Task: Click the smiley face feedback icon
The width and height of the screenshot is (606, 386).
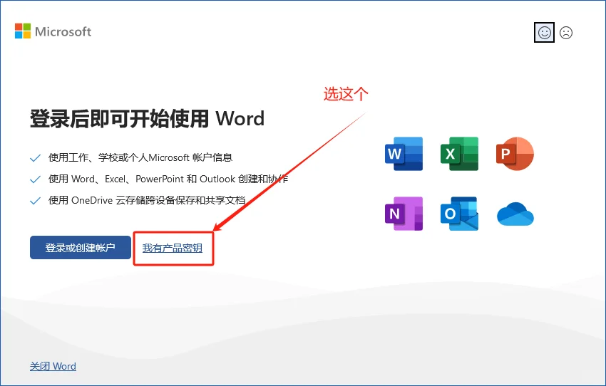Action: pos(544,33)
